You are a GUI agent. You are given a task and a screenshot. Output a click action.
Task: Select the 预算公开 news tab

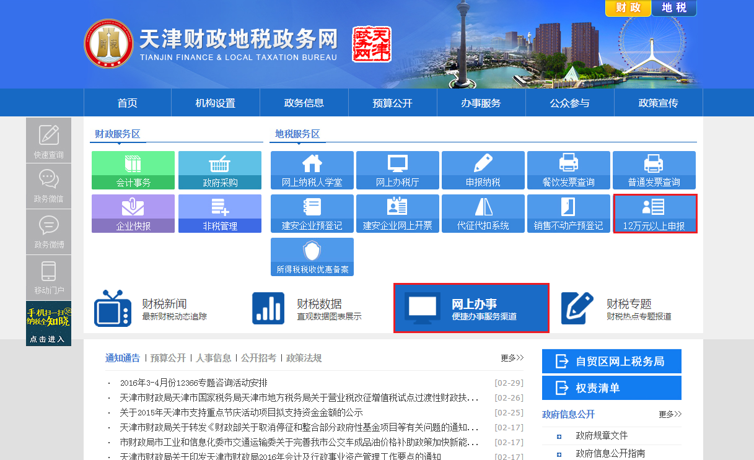(x=168, y=358)
